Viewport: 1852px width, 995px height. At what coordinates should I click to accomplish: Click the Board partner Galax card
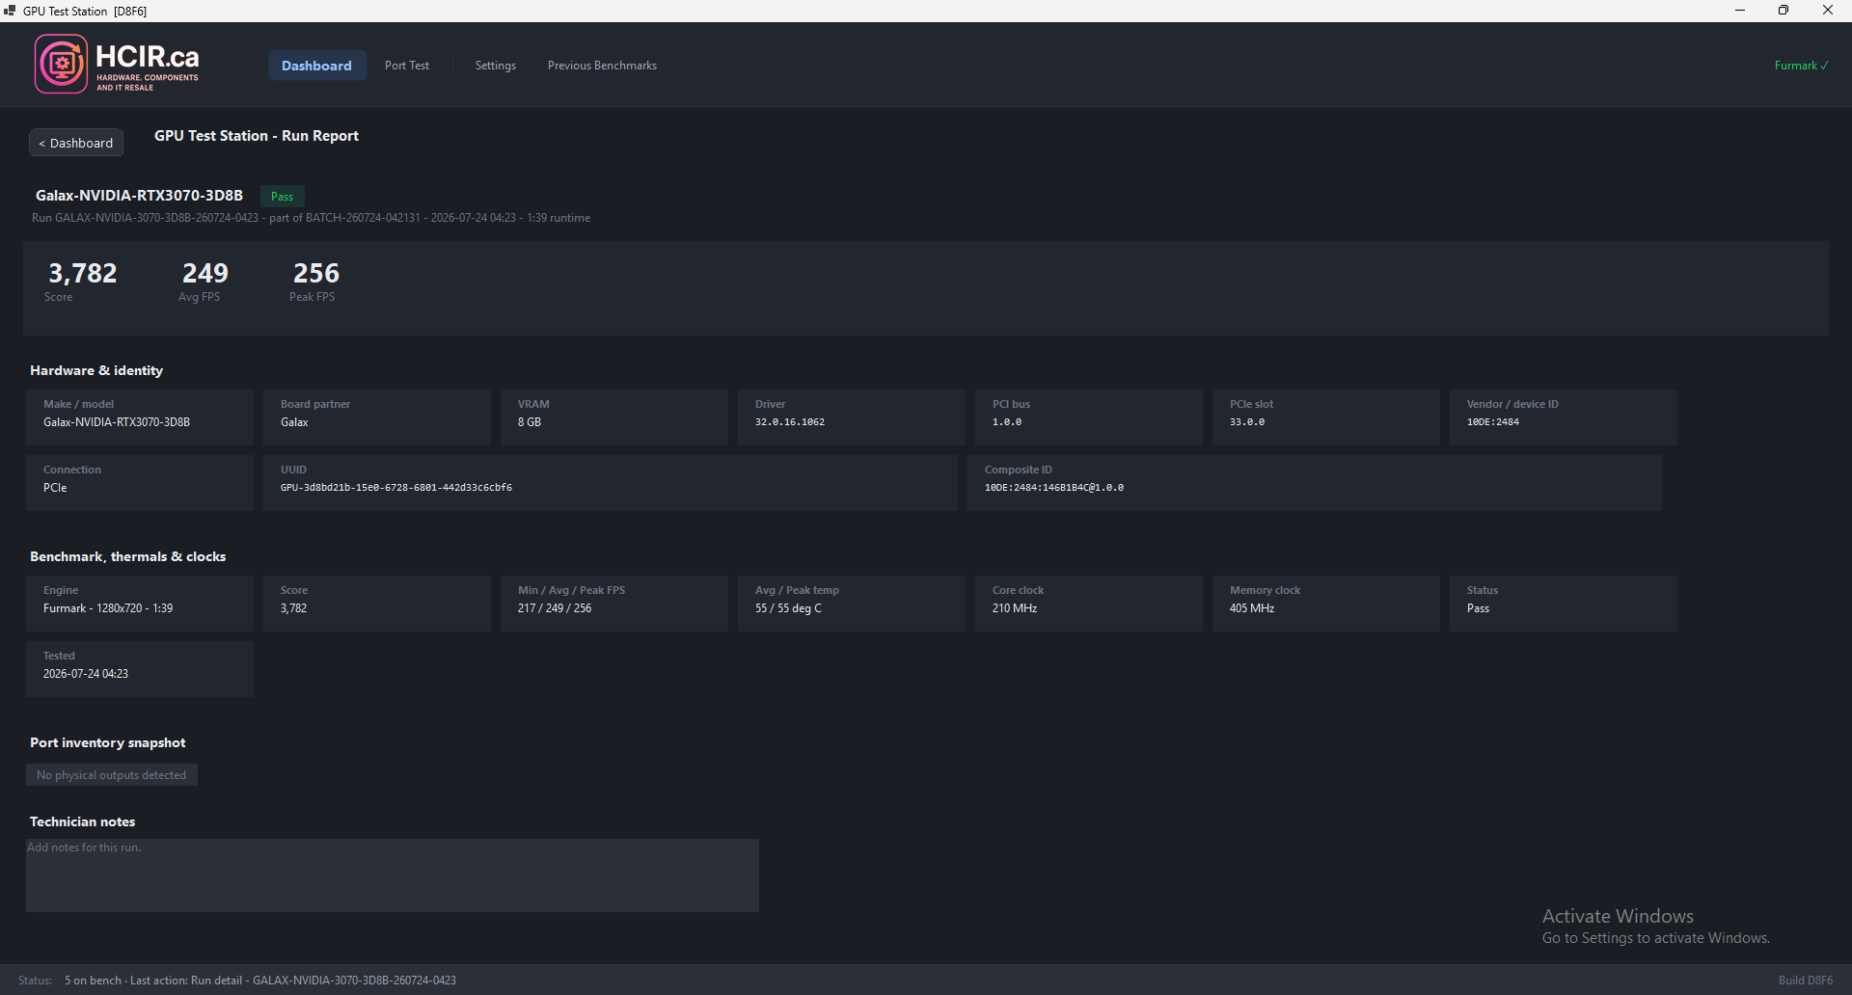point(377,417)
